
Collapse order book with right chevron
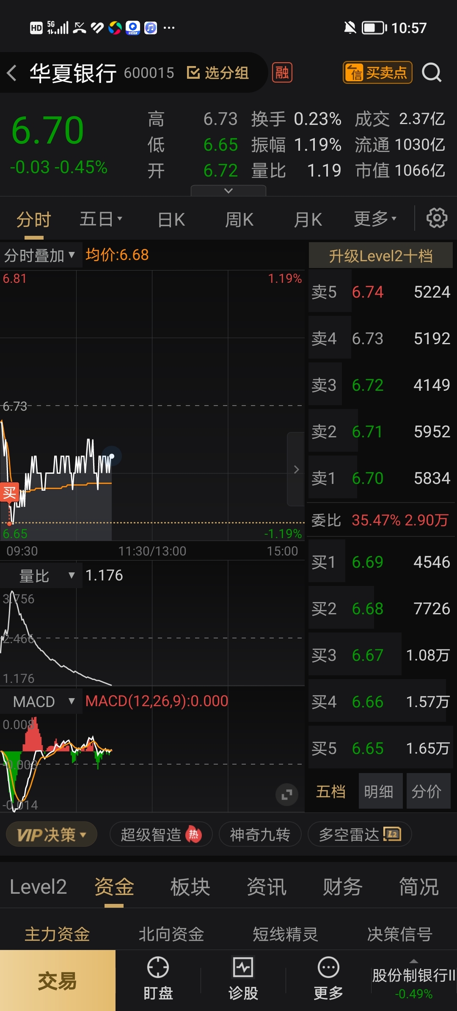[x=296, y=469]
